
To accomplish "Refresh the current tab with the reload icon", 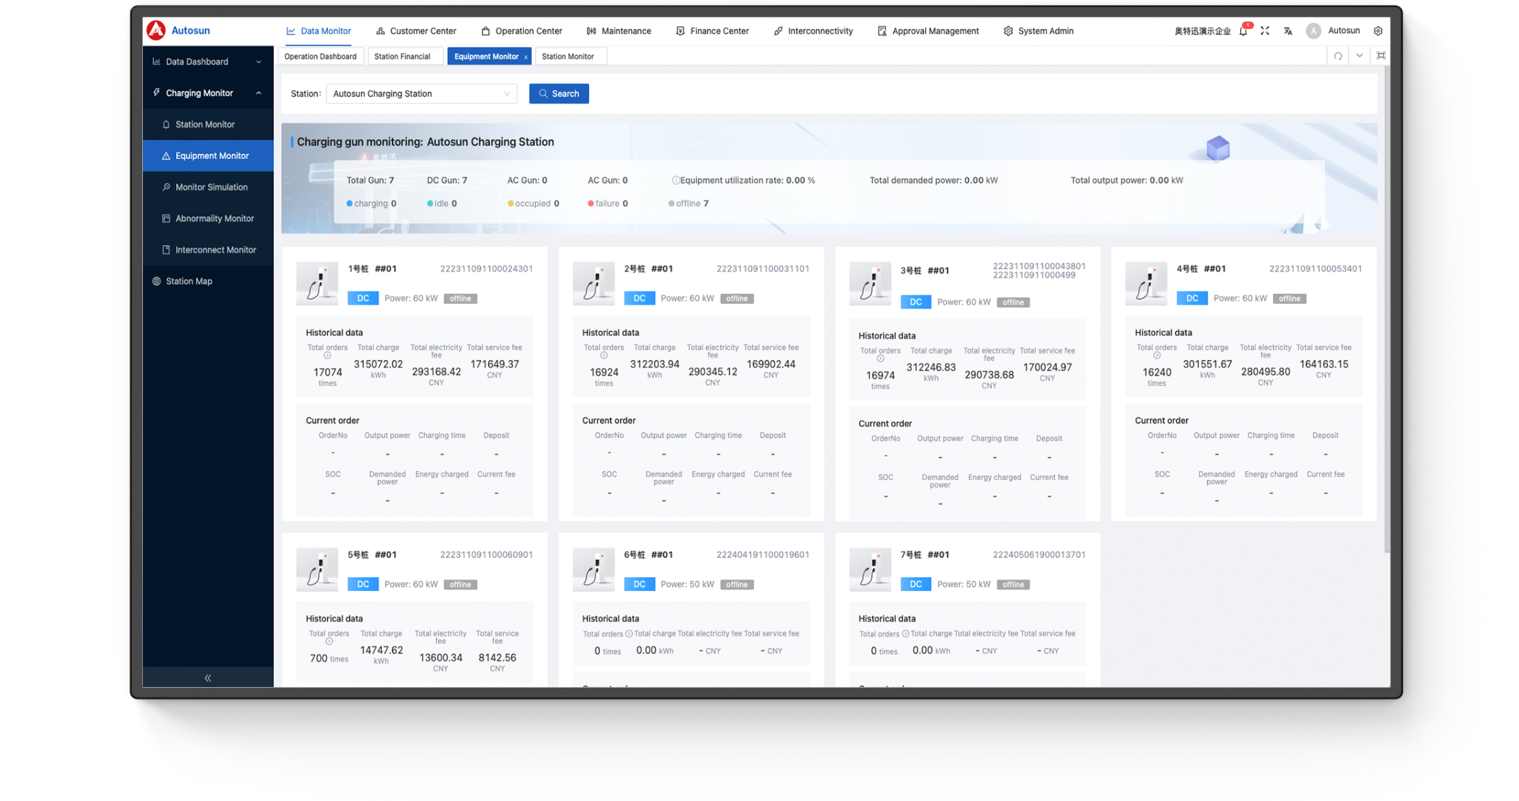I will [1338, 56].
